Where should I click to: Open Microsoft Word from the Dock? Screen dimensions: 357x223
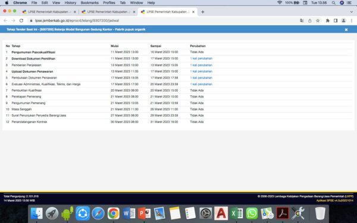pos(129,213)
